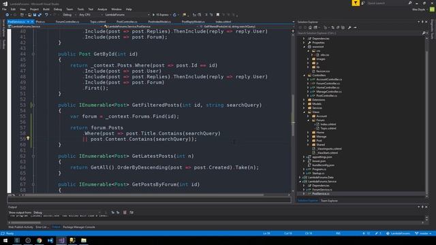
Task: Toggle Word Wrap icon in Output panel
Action: coord(131,212)
